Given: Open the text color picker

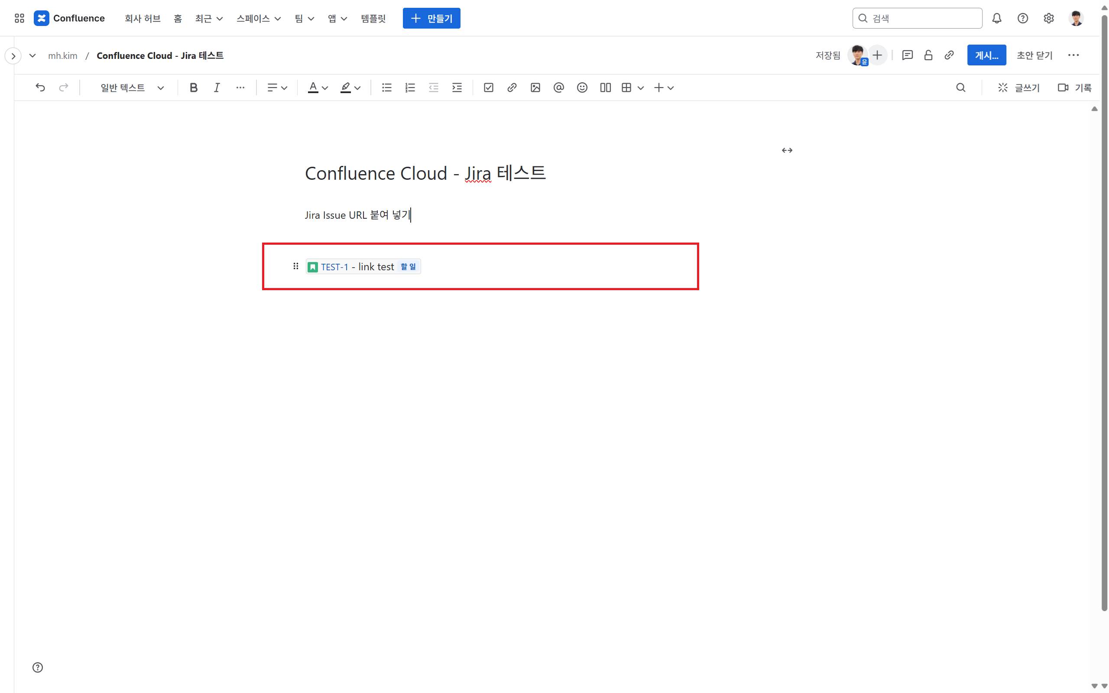Looking at the screenshot, I should [318, 87].
